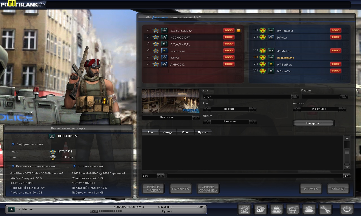361x216 pixels.
Task: Click right arrow of 'Подрыв' type selector
Action: (x=253, y=109)
